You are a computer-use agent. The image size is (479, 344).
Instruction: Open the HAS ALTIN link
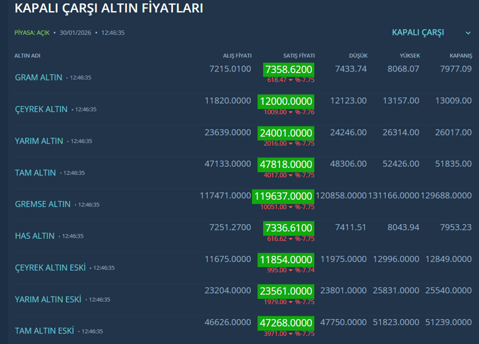[x=35, y=236]
